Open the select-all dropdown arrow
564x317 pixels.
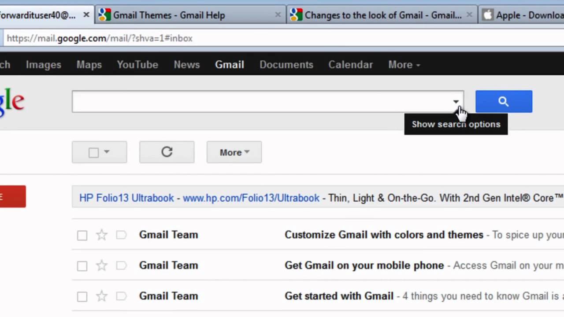(x=107, y=152)
